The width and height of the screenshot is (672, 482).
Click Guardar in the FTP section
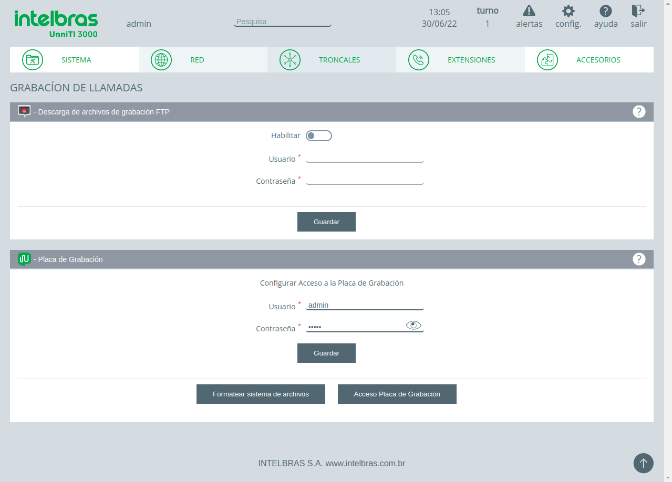point(326,222)
